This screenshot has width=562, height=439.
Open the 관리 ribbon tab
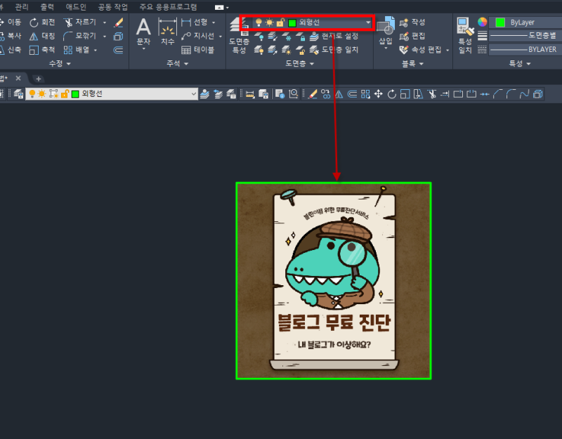pos(22,7)
